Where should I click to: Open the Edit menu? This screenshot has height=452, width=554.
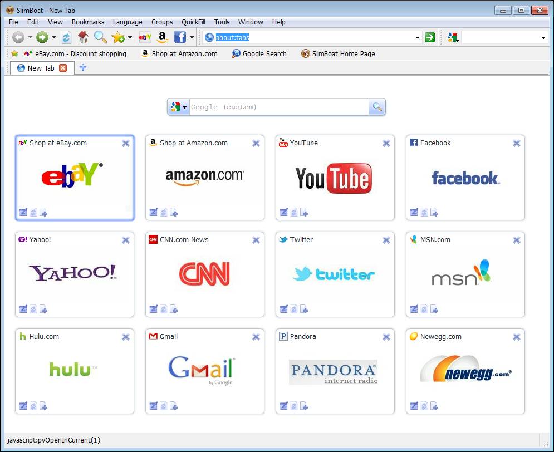[x=33, y=22]
